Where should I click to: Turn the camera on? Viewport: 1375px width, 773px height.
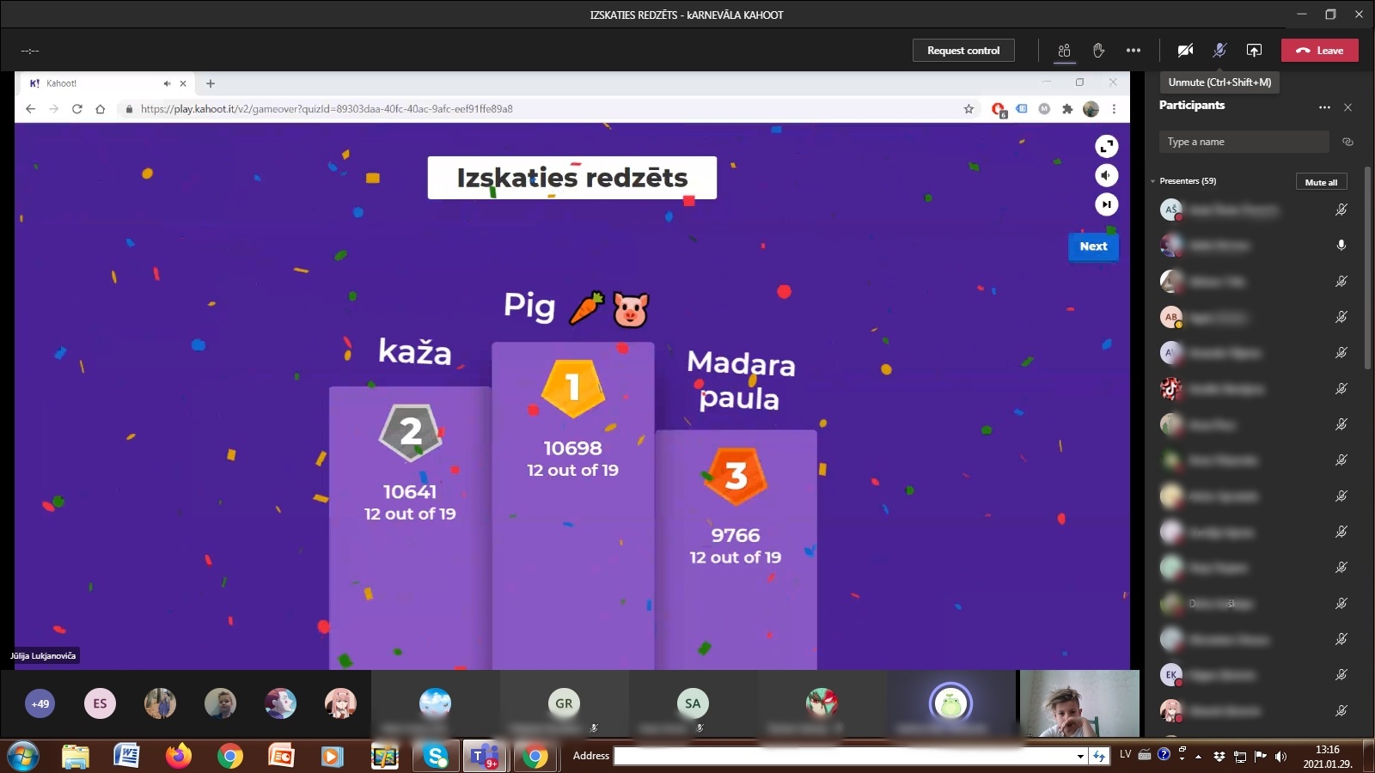[x=1185, y=51]
